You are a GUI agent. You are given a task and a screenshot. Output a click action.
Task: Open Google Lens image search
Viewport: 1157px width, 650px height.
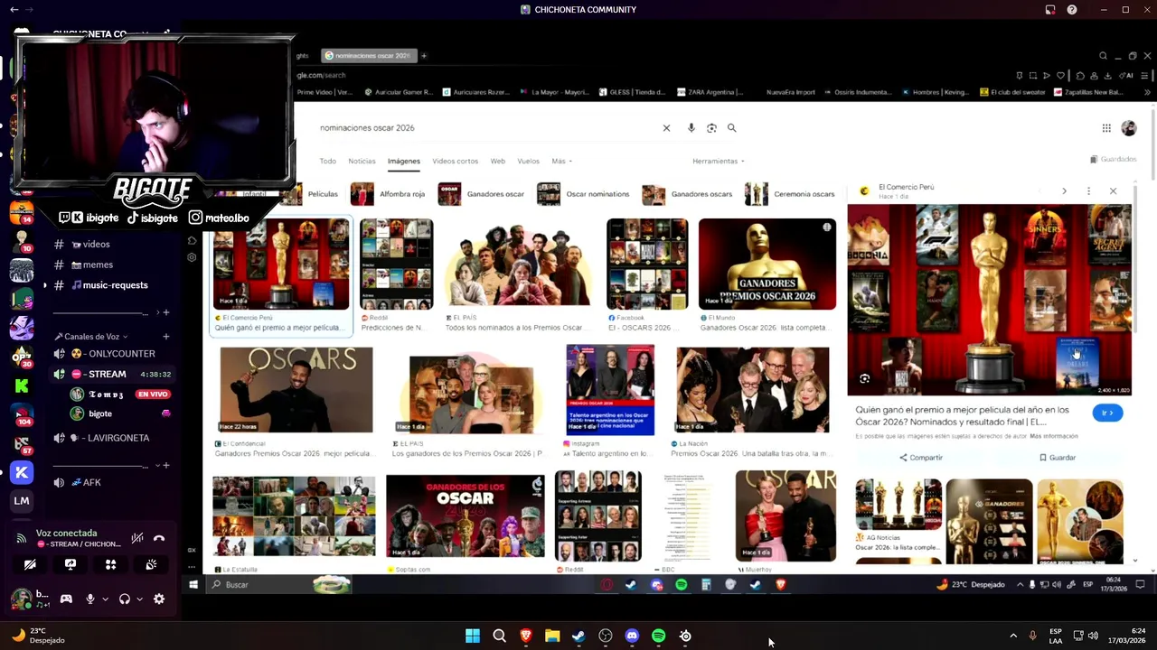click(711, 128)
